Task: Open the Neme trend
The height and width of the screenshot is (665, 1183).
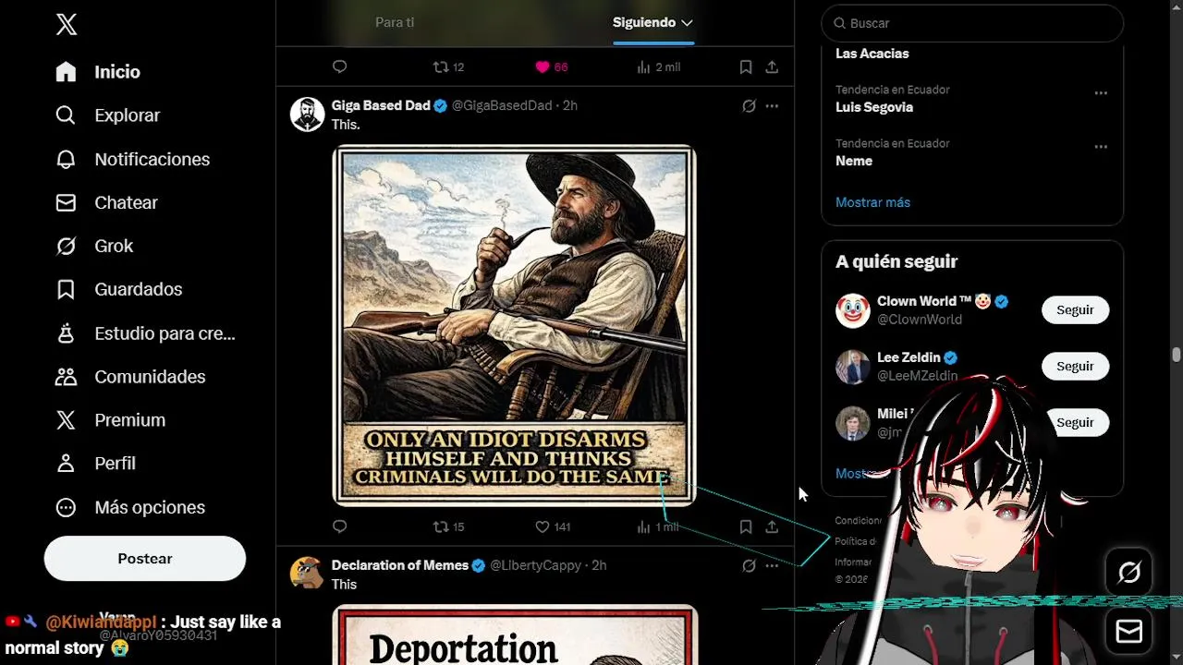Action: pyautogui.click(x=854, y=161)
